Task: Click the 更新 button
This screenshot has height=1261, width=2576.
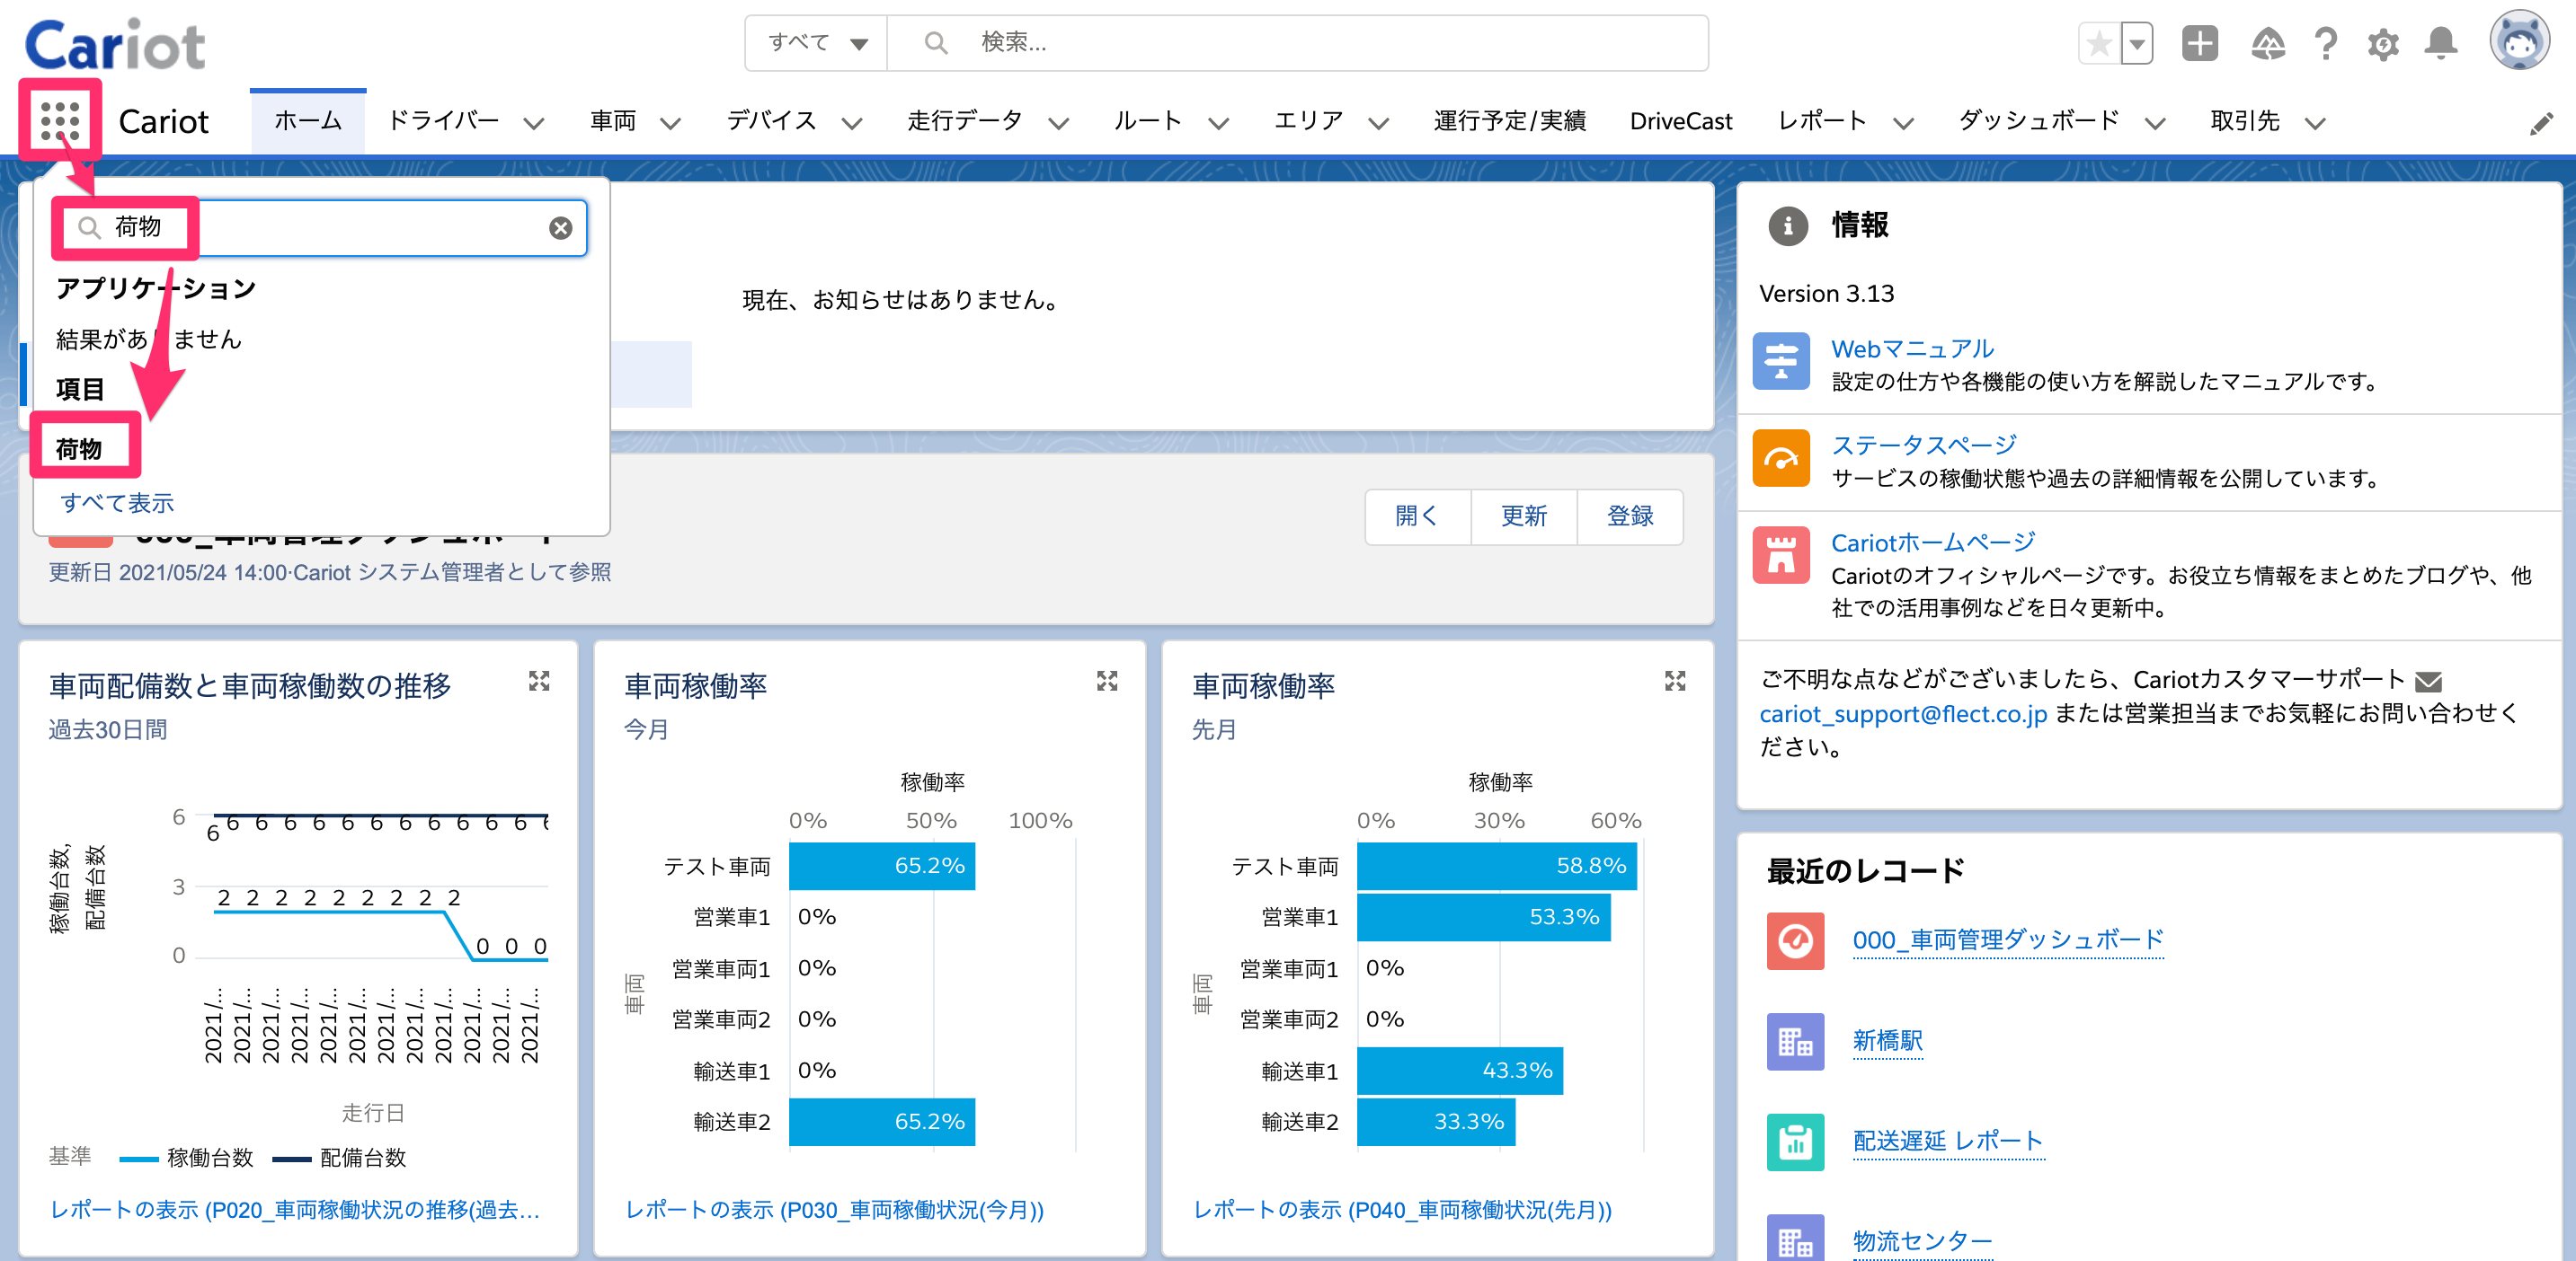Action: 1524,516
